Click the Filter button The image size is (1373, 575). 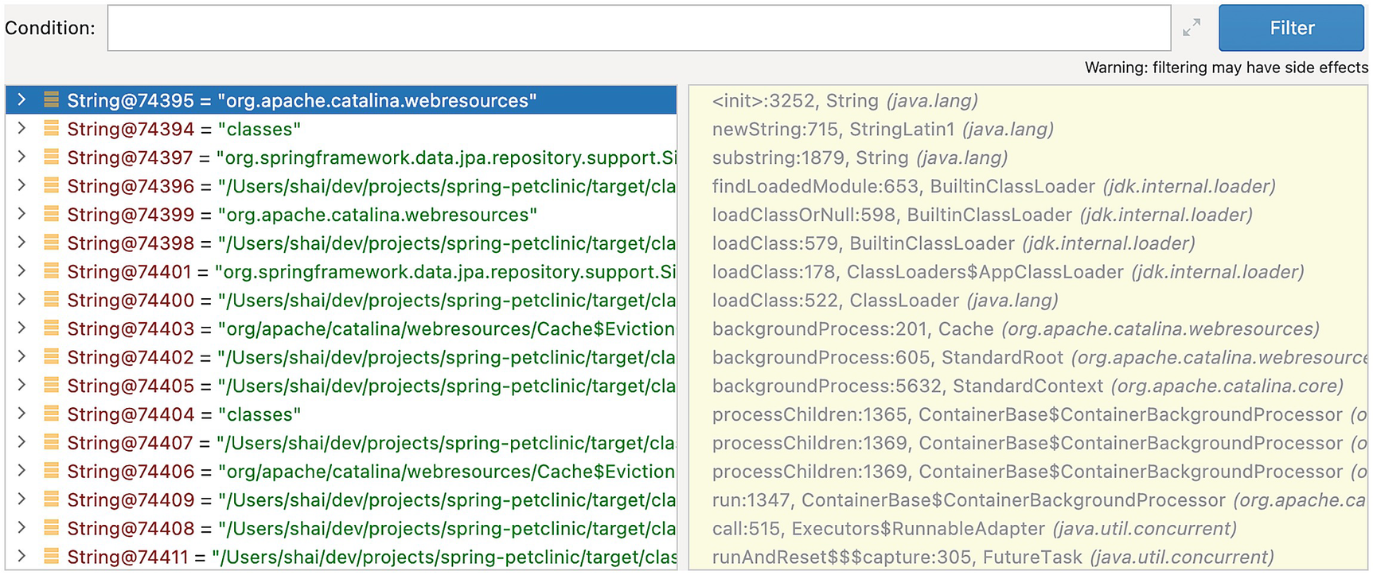point(1291,28)
